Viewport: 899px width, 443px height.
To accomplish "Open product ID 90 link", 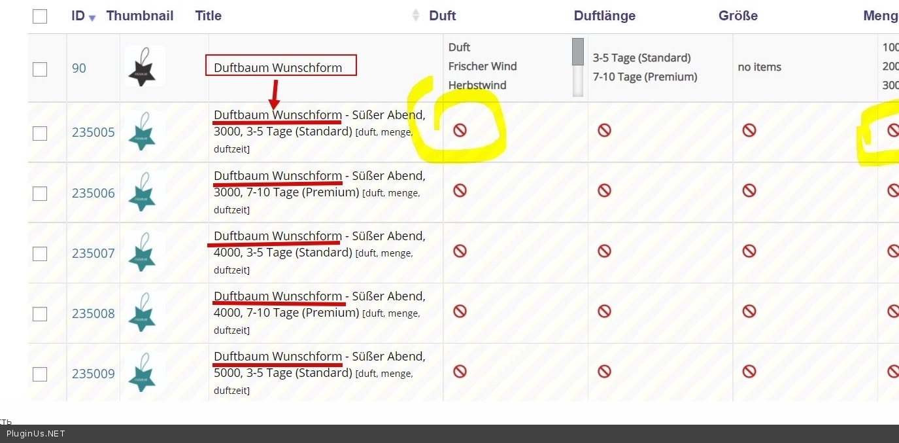I will pos(78,68).
